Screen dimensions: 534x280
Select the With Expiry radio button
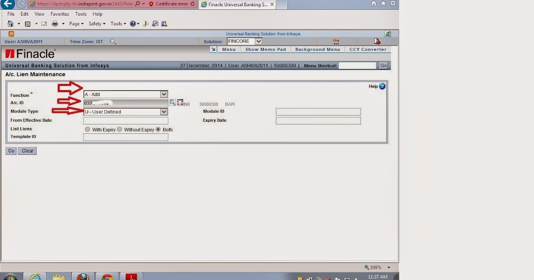pyautogui.click(x=88, y=129)
